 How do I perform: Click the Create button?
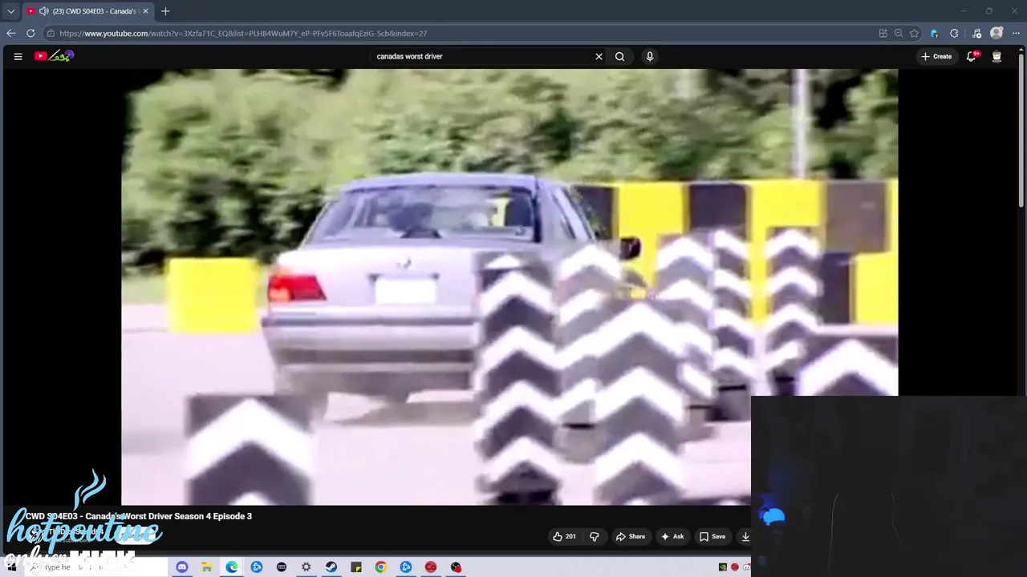pos(936,56)
